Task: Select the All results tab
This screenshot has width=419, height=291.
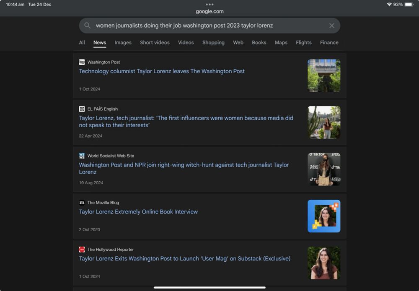Action: (82, 42)
